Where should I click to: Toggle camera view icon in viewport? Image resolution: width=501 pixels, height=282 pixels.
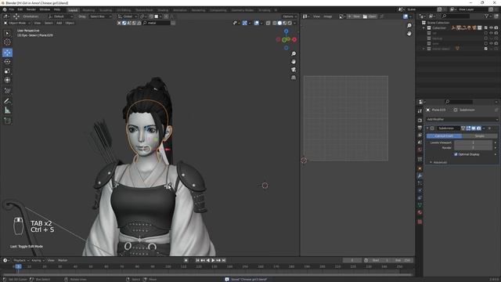[x=294, y=70]
